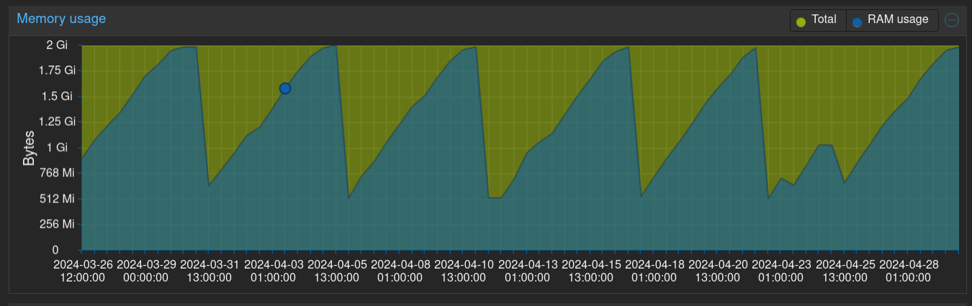Click the 2024-04-23 01:00:00 date label
The height and width of the screenshot is (306, 972).
click(x=782, y=271)
